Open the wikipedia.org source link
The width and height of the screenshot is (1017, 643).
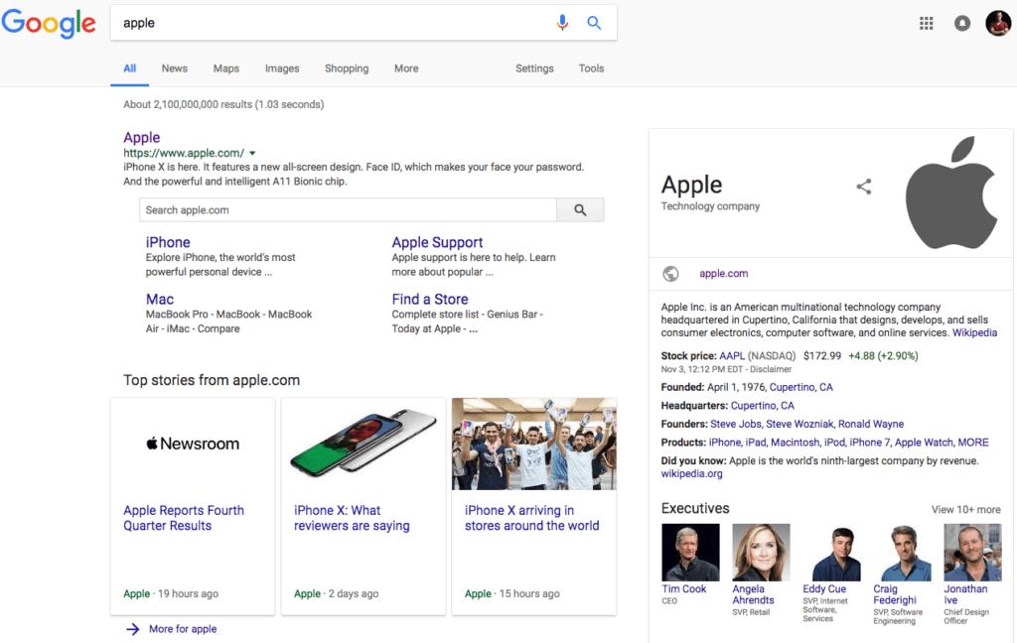[691, 474]
